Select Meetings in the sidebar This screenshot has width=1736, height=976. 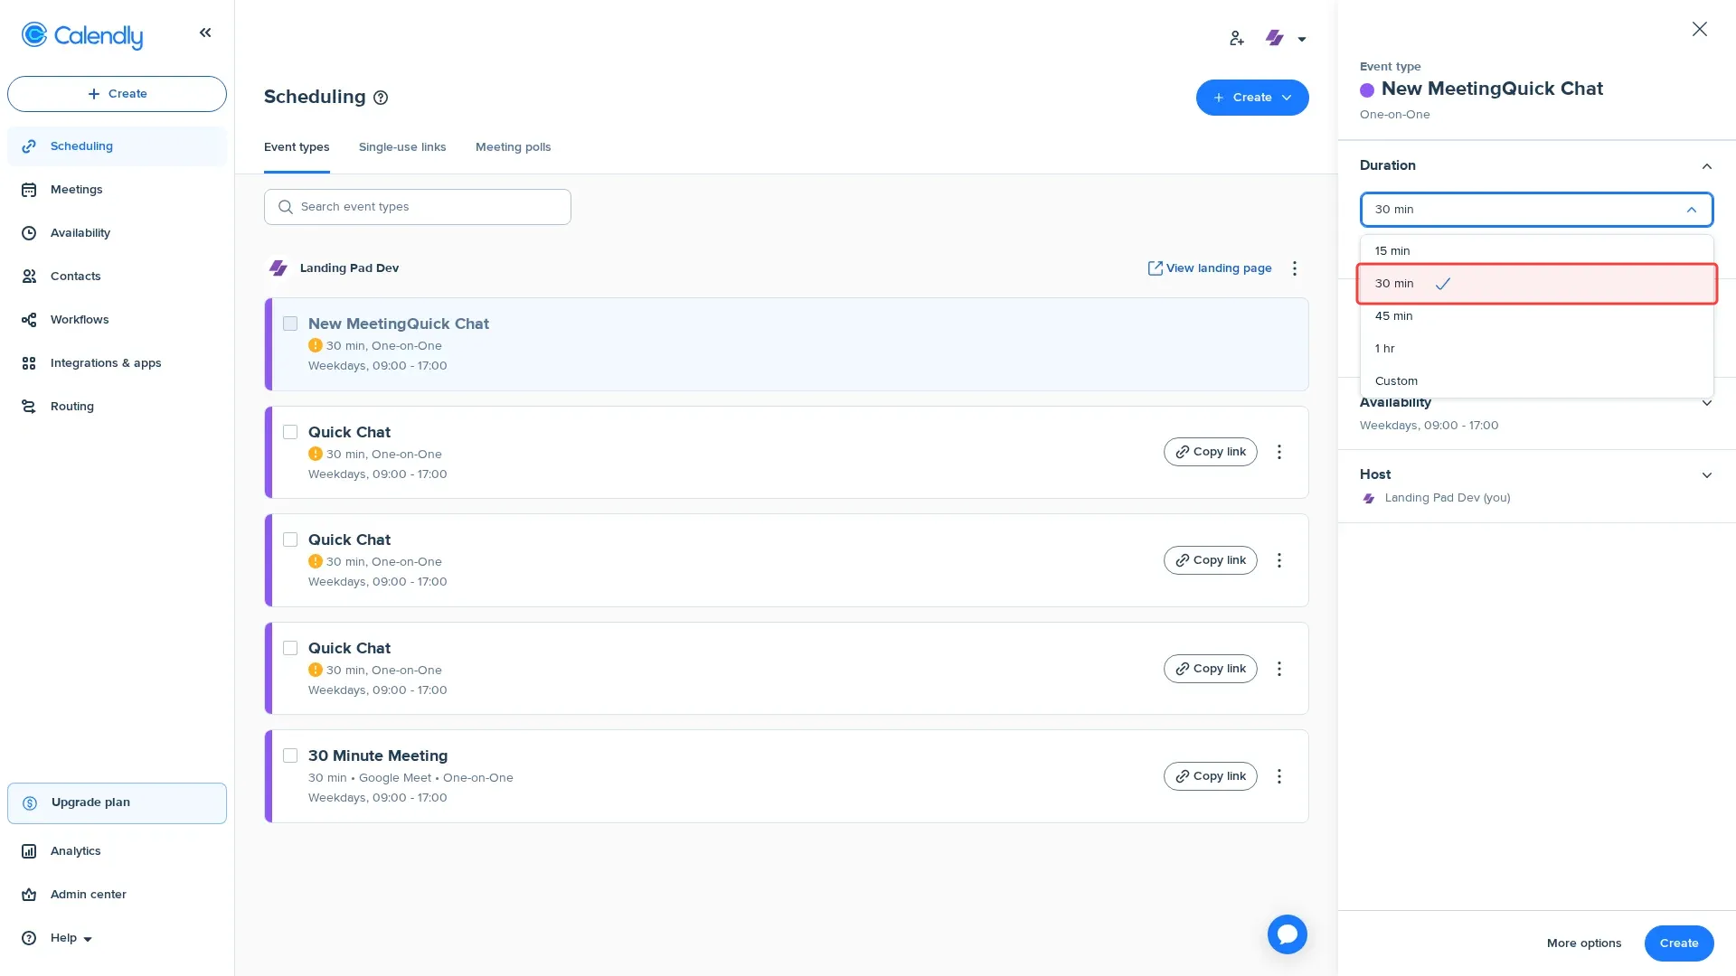click(x=76, y=189)
